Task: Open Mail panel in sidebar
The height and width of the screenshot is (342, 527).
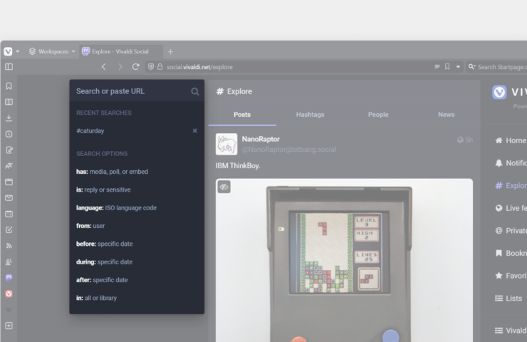Action: (x=9, y=198)
